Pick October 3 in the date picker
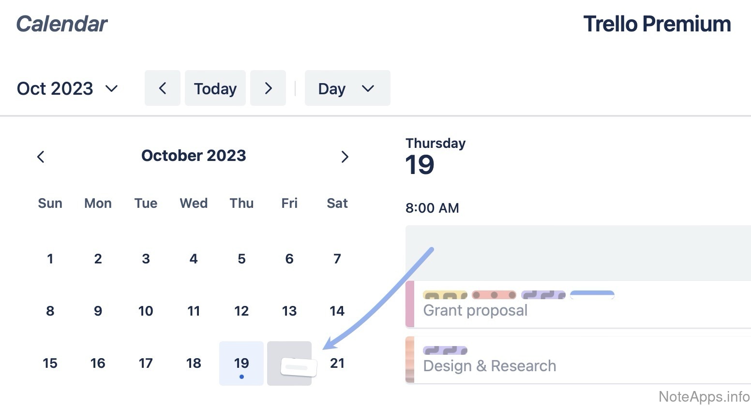The height and width of the screenshot is (406, 751). pos(146,259)
